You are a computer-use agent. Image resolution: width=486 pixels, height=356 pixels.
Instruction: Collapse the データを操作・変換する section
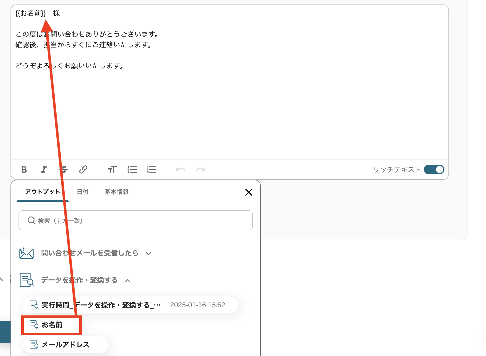tap(128, 280)
